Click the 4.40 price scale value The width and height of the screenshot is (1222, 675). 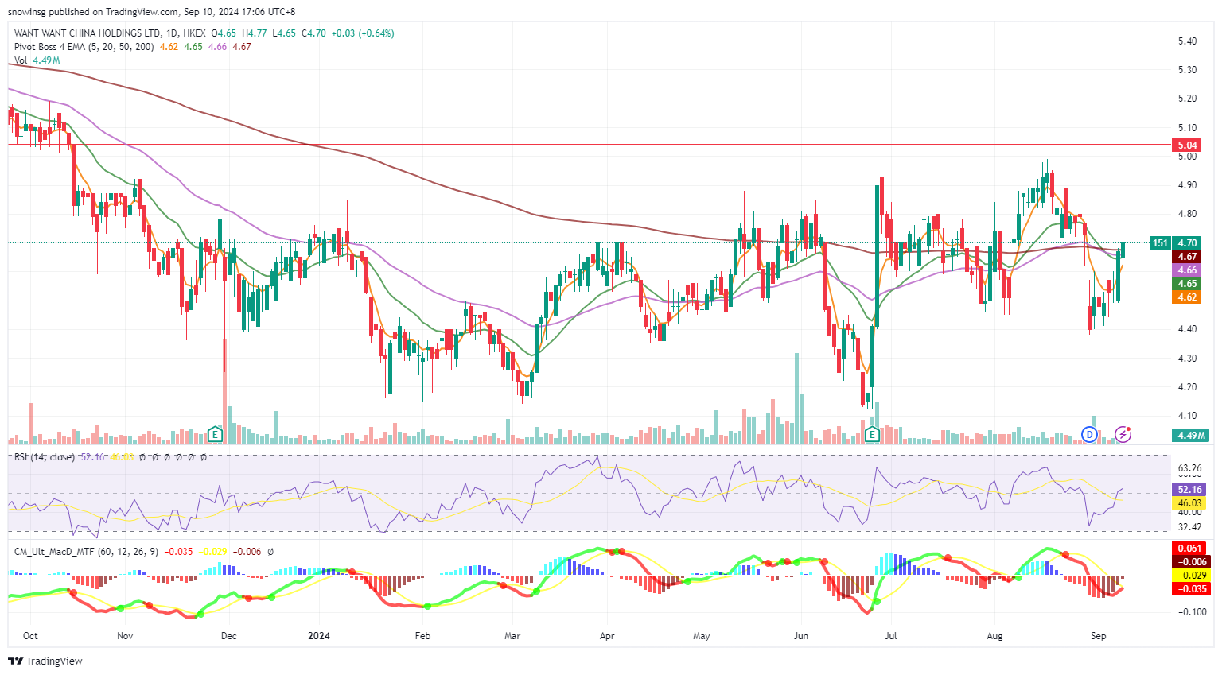coord(1187,329)
